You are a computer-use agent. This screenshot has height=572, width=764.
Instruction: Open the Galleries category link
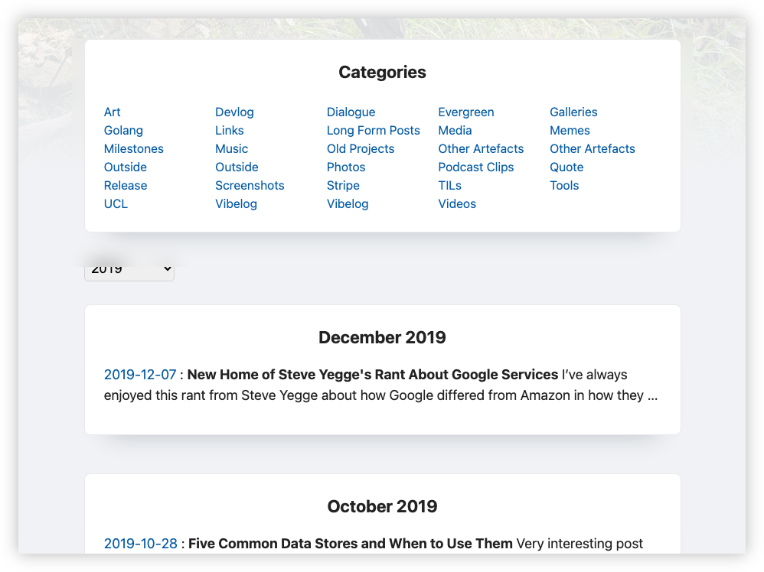coord(573,112)
